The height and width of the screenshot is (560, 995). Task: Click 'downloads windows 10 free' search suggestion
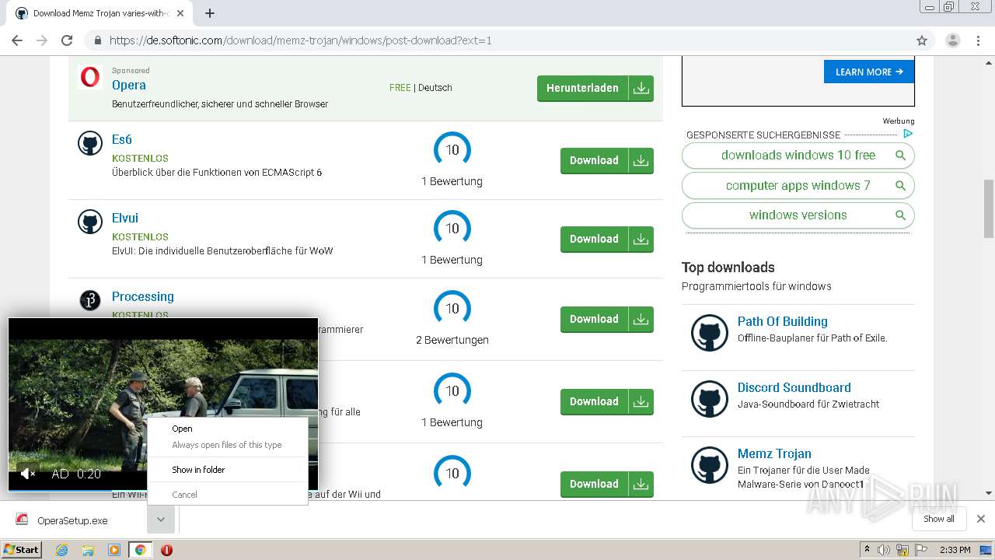pyautogui.click(x=798, y=156)
